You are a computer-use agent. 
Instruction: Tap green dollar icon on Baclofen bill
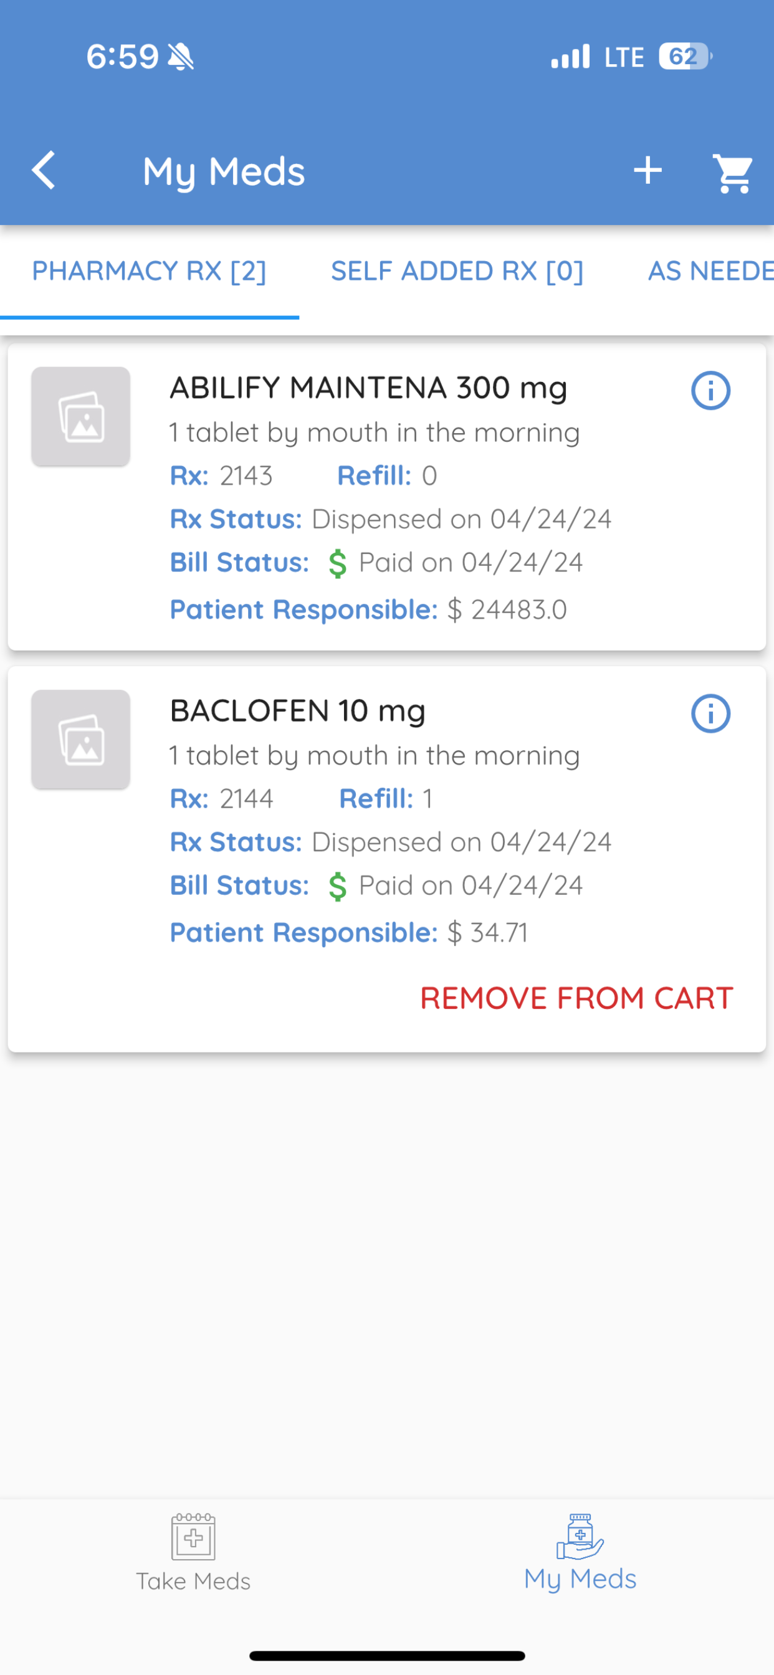coord(338,886)
